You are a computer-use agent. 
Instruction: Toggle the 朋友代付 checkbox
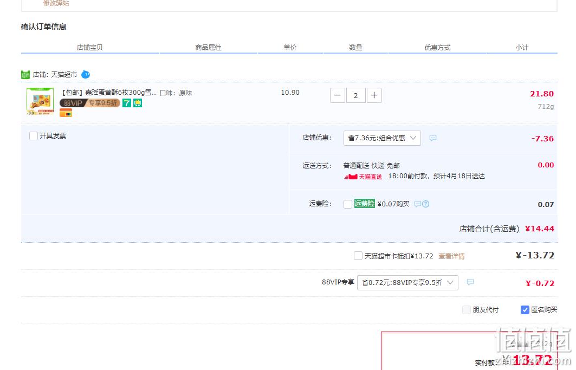point(467,310)
